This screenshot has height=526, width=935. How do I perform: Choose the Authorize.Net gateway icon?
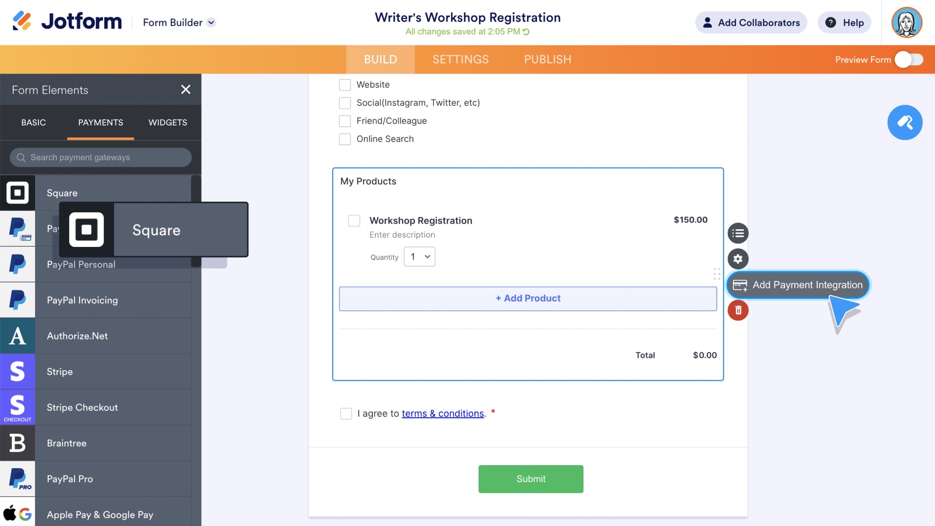click(x=18, y=336)
